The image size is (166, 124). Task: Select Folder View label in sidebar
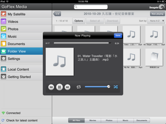click(17, 51)
